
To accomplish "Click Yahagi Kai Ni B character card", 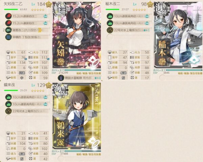I will 77,35.
